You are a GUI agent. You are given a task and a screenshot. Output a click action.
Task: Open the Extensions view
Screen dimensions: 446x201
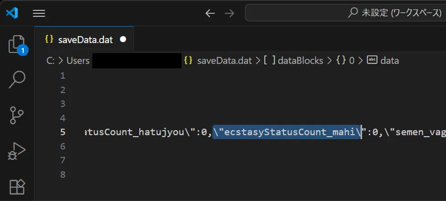(17, 186)
